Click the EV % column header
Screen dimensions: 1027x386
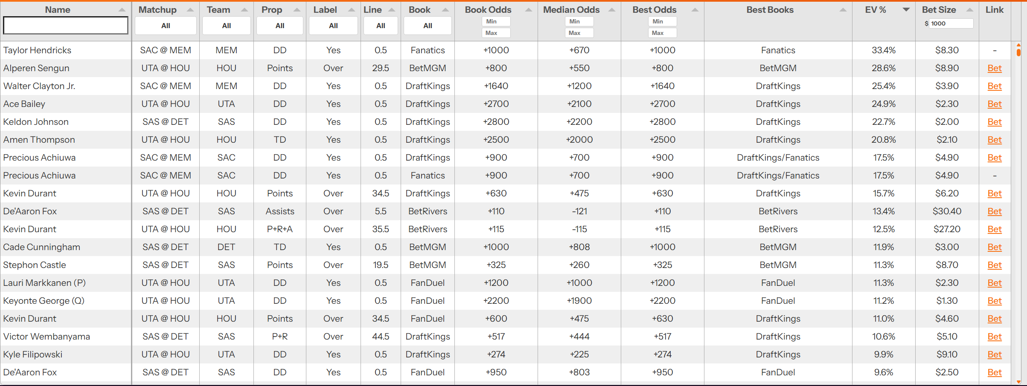876,10
